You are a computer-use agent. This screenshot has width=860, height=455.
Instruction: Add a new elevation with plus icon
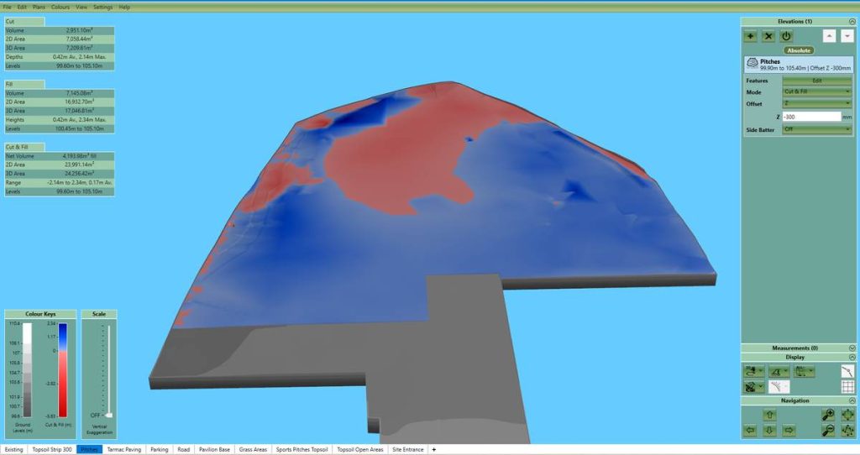[750, 36]
